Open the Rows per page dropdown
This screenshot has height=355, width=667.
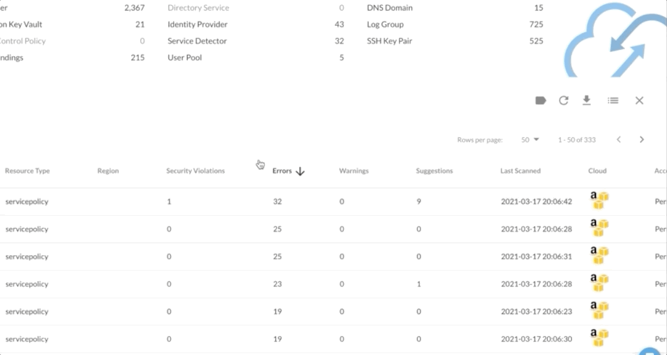coord(530,140)
